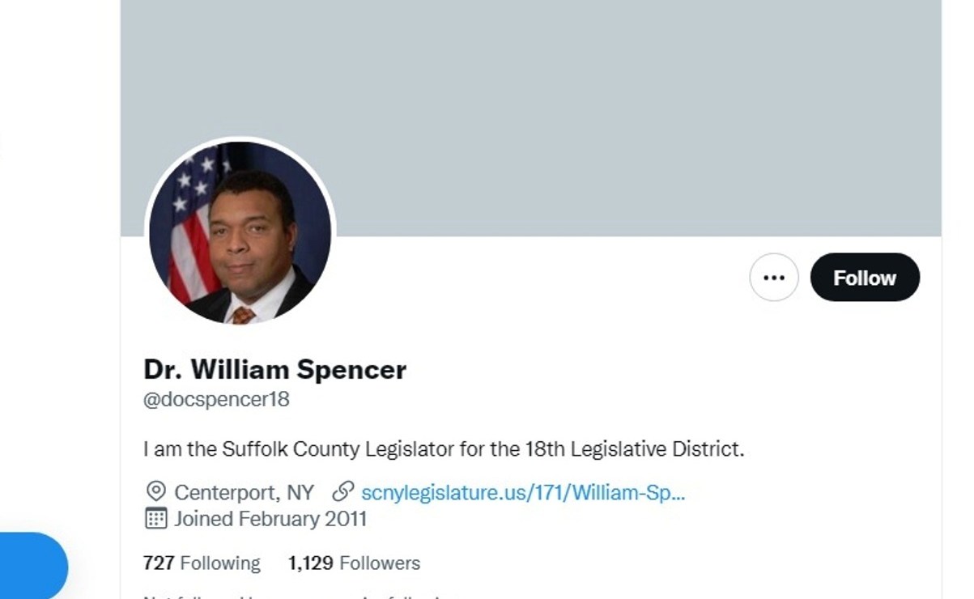View the 1,129 Followers list
974x599 pixels.
point(354,563)
